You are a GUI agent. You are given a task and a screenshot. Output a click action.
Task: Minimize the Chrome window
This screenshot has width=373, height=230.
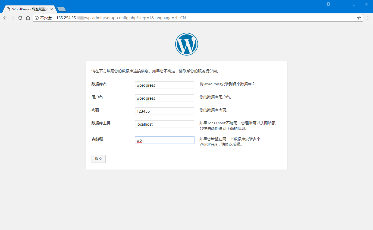click(341, 4)
